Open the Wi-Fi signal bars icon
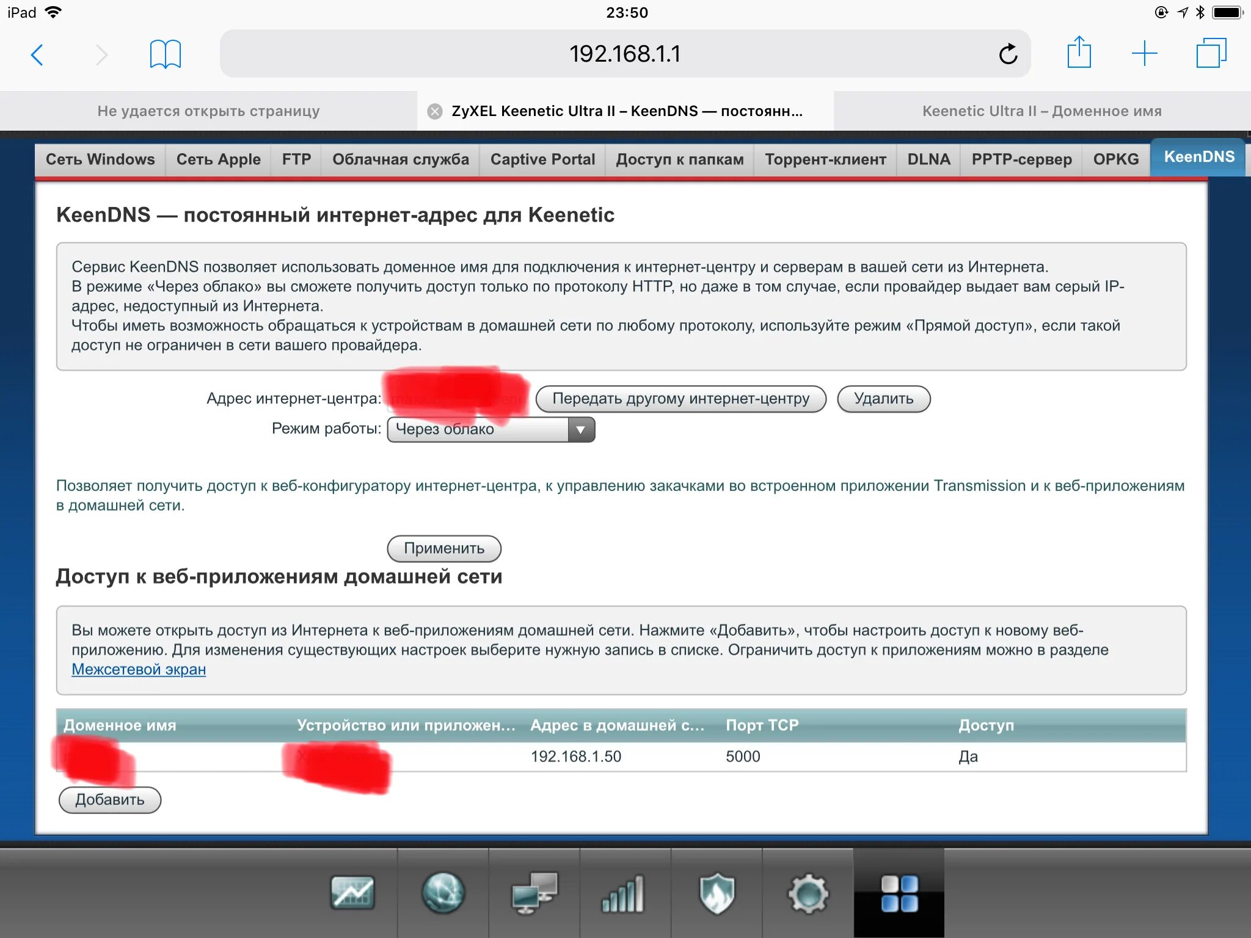Screen dimensions: 1251x938 coord(624,893)
